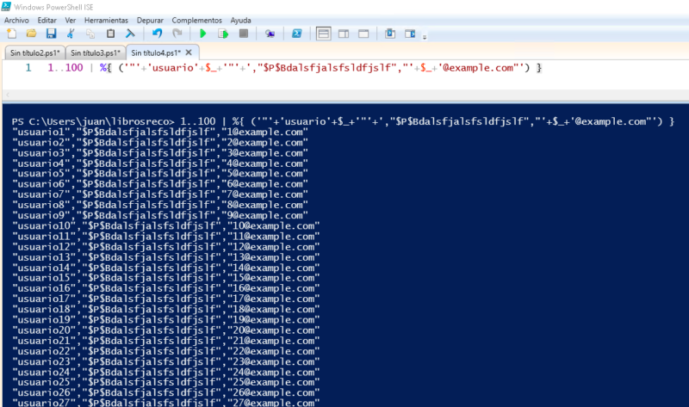689x407 pixels.
Task: Open the Archivo menu
Action: point(16,20)
